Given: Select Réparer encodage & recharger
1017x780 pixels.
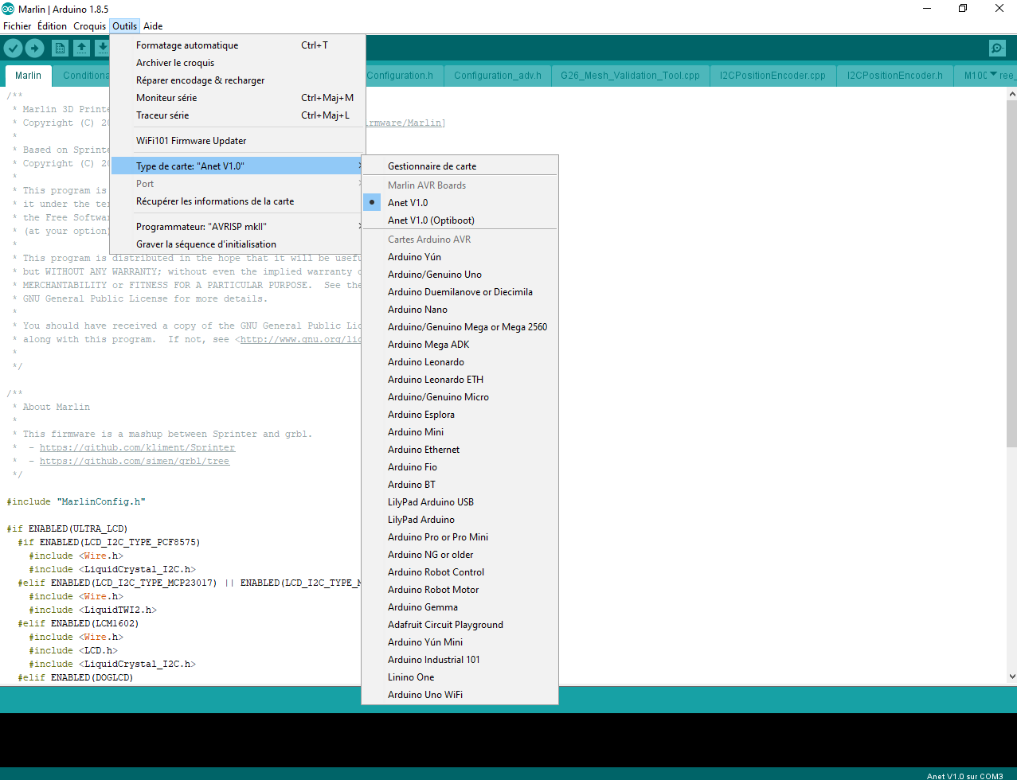Looking at the screenshot, I should pos(237,80).
